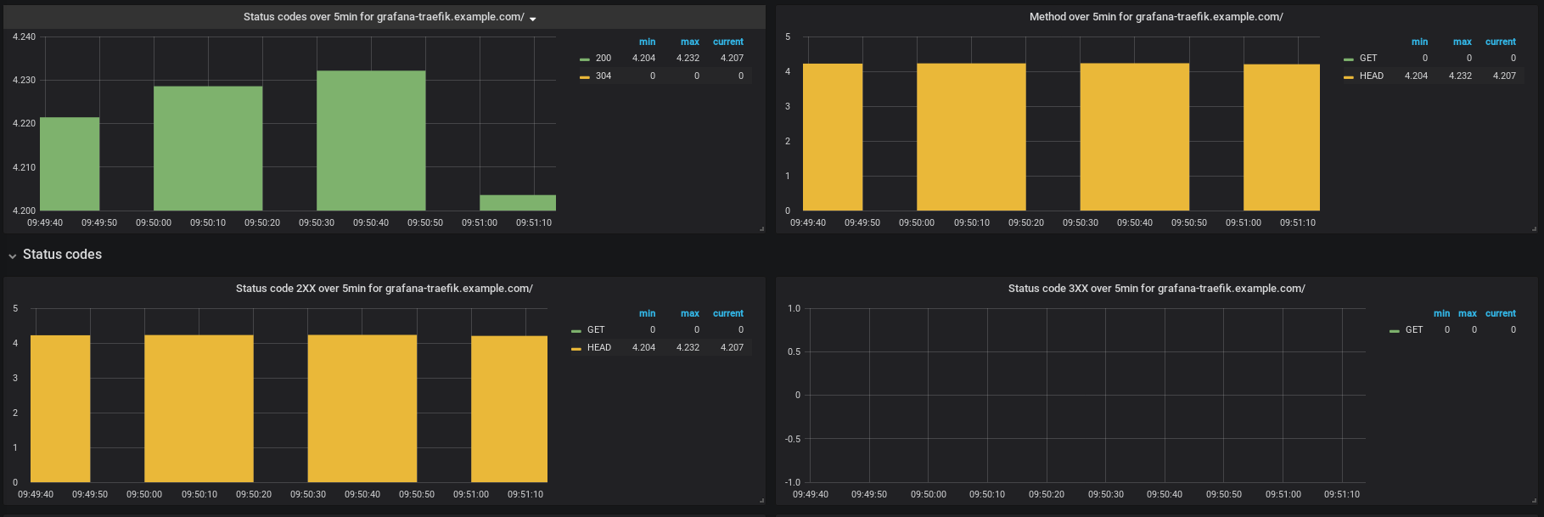The image size is (1544, 517).
Task: Click the 09:50:30 x-axis label in the 2XX chart
Action: (x=308, y=494)
